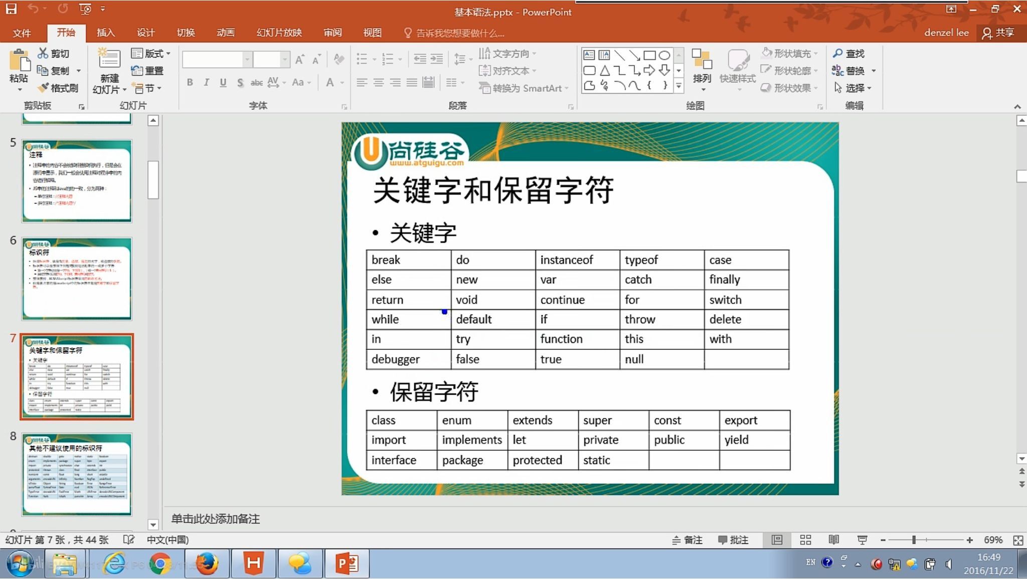
Task: Click clear all formatting icon
Action: pyautogui.click(x=339, y=60)
